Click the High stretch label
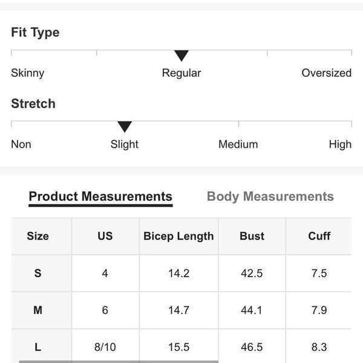The width and height of the screenshot is (363, 363). (x=340, y=144)
